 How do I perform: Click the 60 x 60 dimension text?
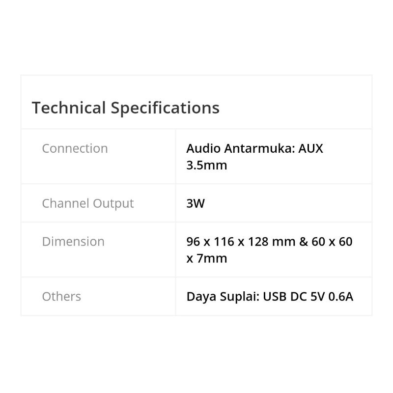pyautogui.click(x=332, y=242)
